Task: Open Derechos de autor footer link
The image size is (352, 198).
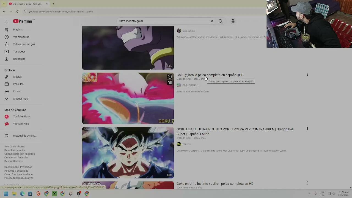Action: click(15, 150)
